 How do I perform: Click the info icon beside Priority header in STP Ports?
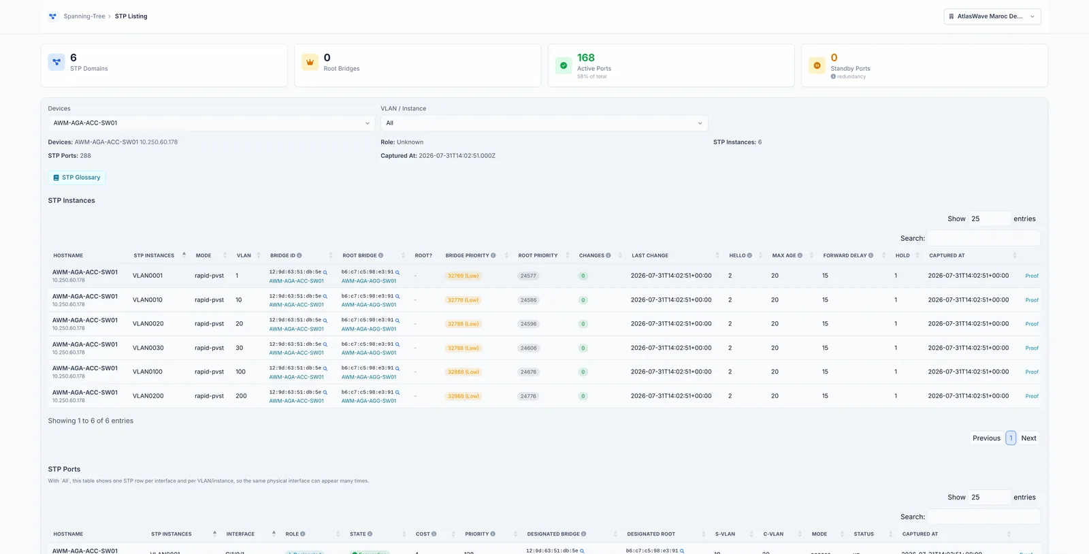click(493, 534)
